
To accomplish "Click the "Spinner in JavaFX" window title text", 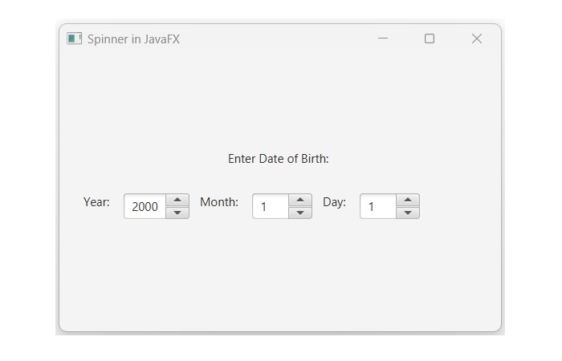I will [x=133, y=39].
